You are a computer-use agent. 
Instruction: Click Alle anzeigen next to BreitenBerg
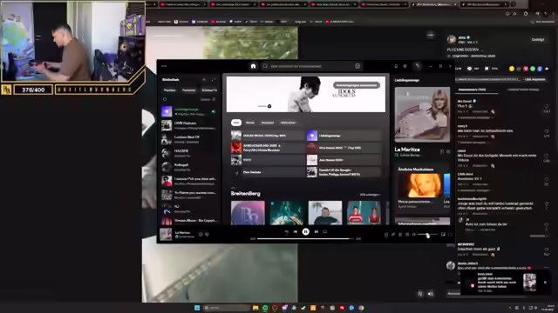tap(370, 195)
